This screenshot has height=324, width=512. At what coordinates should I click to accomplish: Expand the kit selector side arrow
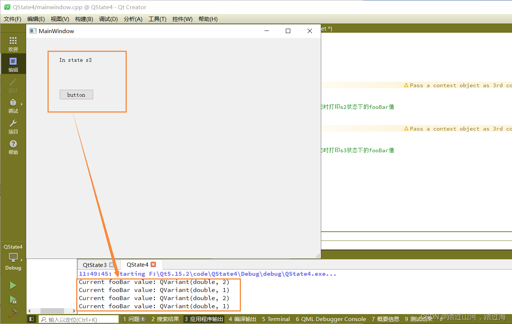coord(22,260)
